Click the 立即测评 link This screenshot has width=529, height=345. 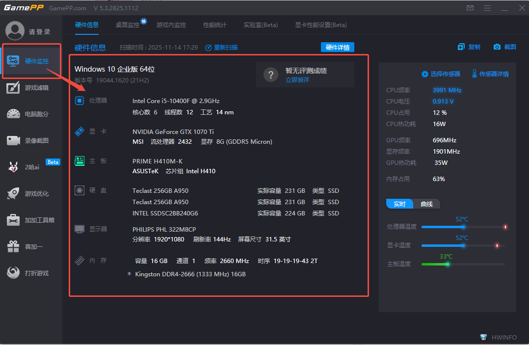(297, 80)
